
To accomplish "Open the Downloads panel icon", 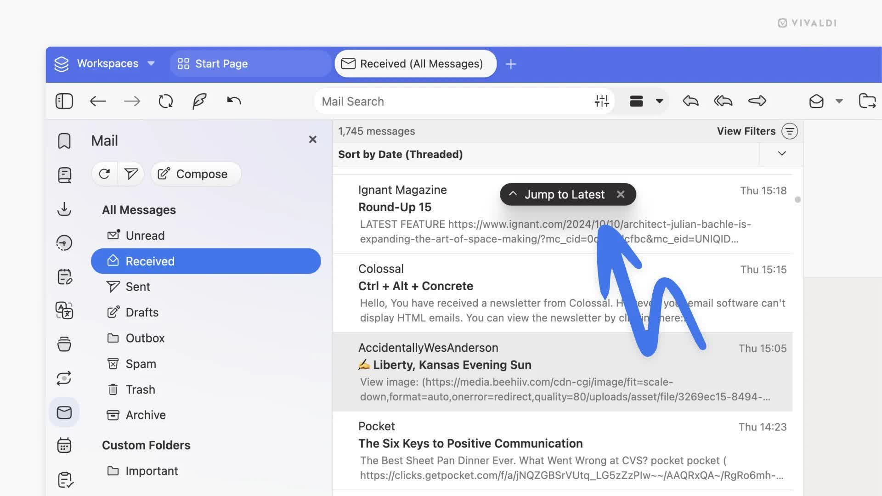I will [x=64, y=209].
